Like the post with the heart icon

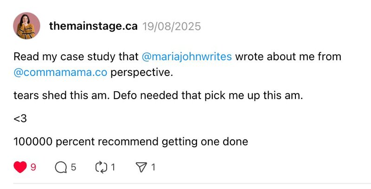20,167
